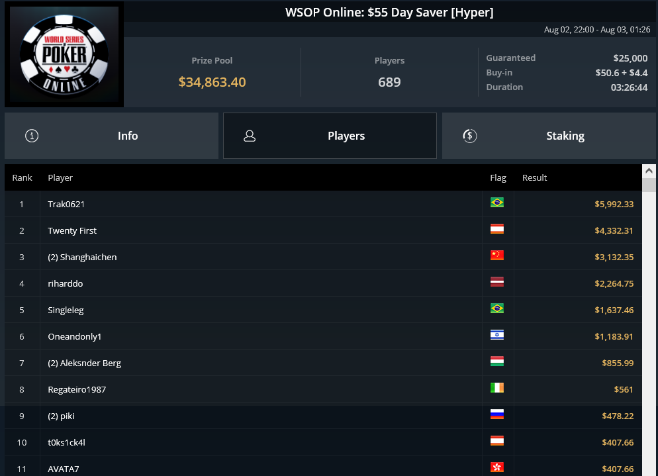Open player Singleleg's entry
The image size is (658, 476).
pyautogui.click(x=323, y=310)
